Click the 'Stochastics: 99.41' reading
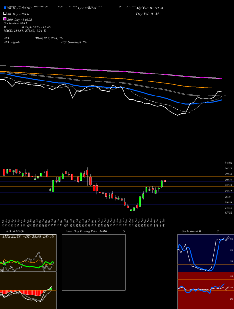Screen dimensions: 234x309 pos(15,23)
